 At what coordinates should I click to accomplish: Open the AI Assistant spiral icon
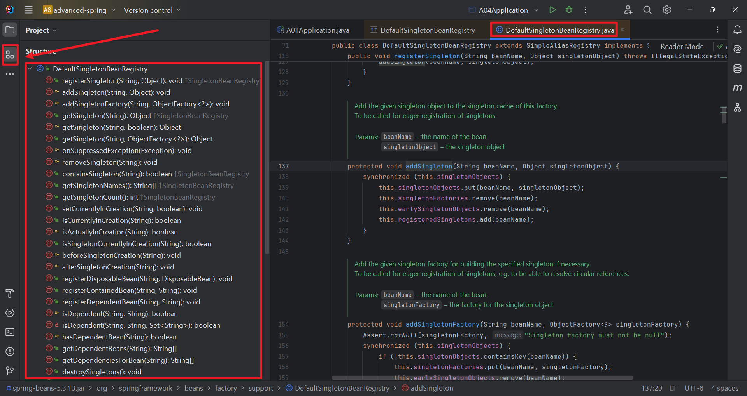click(x=737, y=49)
